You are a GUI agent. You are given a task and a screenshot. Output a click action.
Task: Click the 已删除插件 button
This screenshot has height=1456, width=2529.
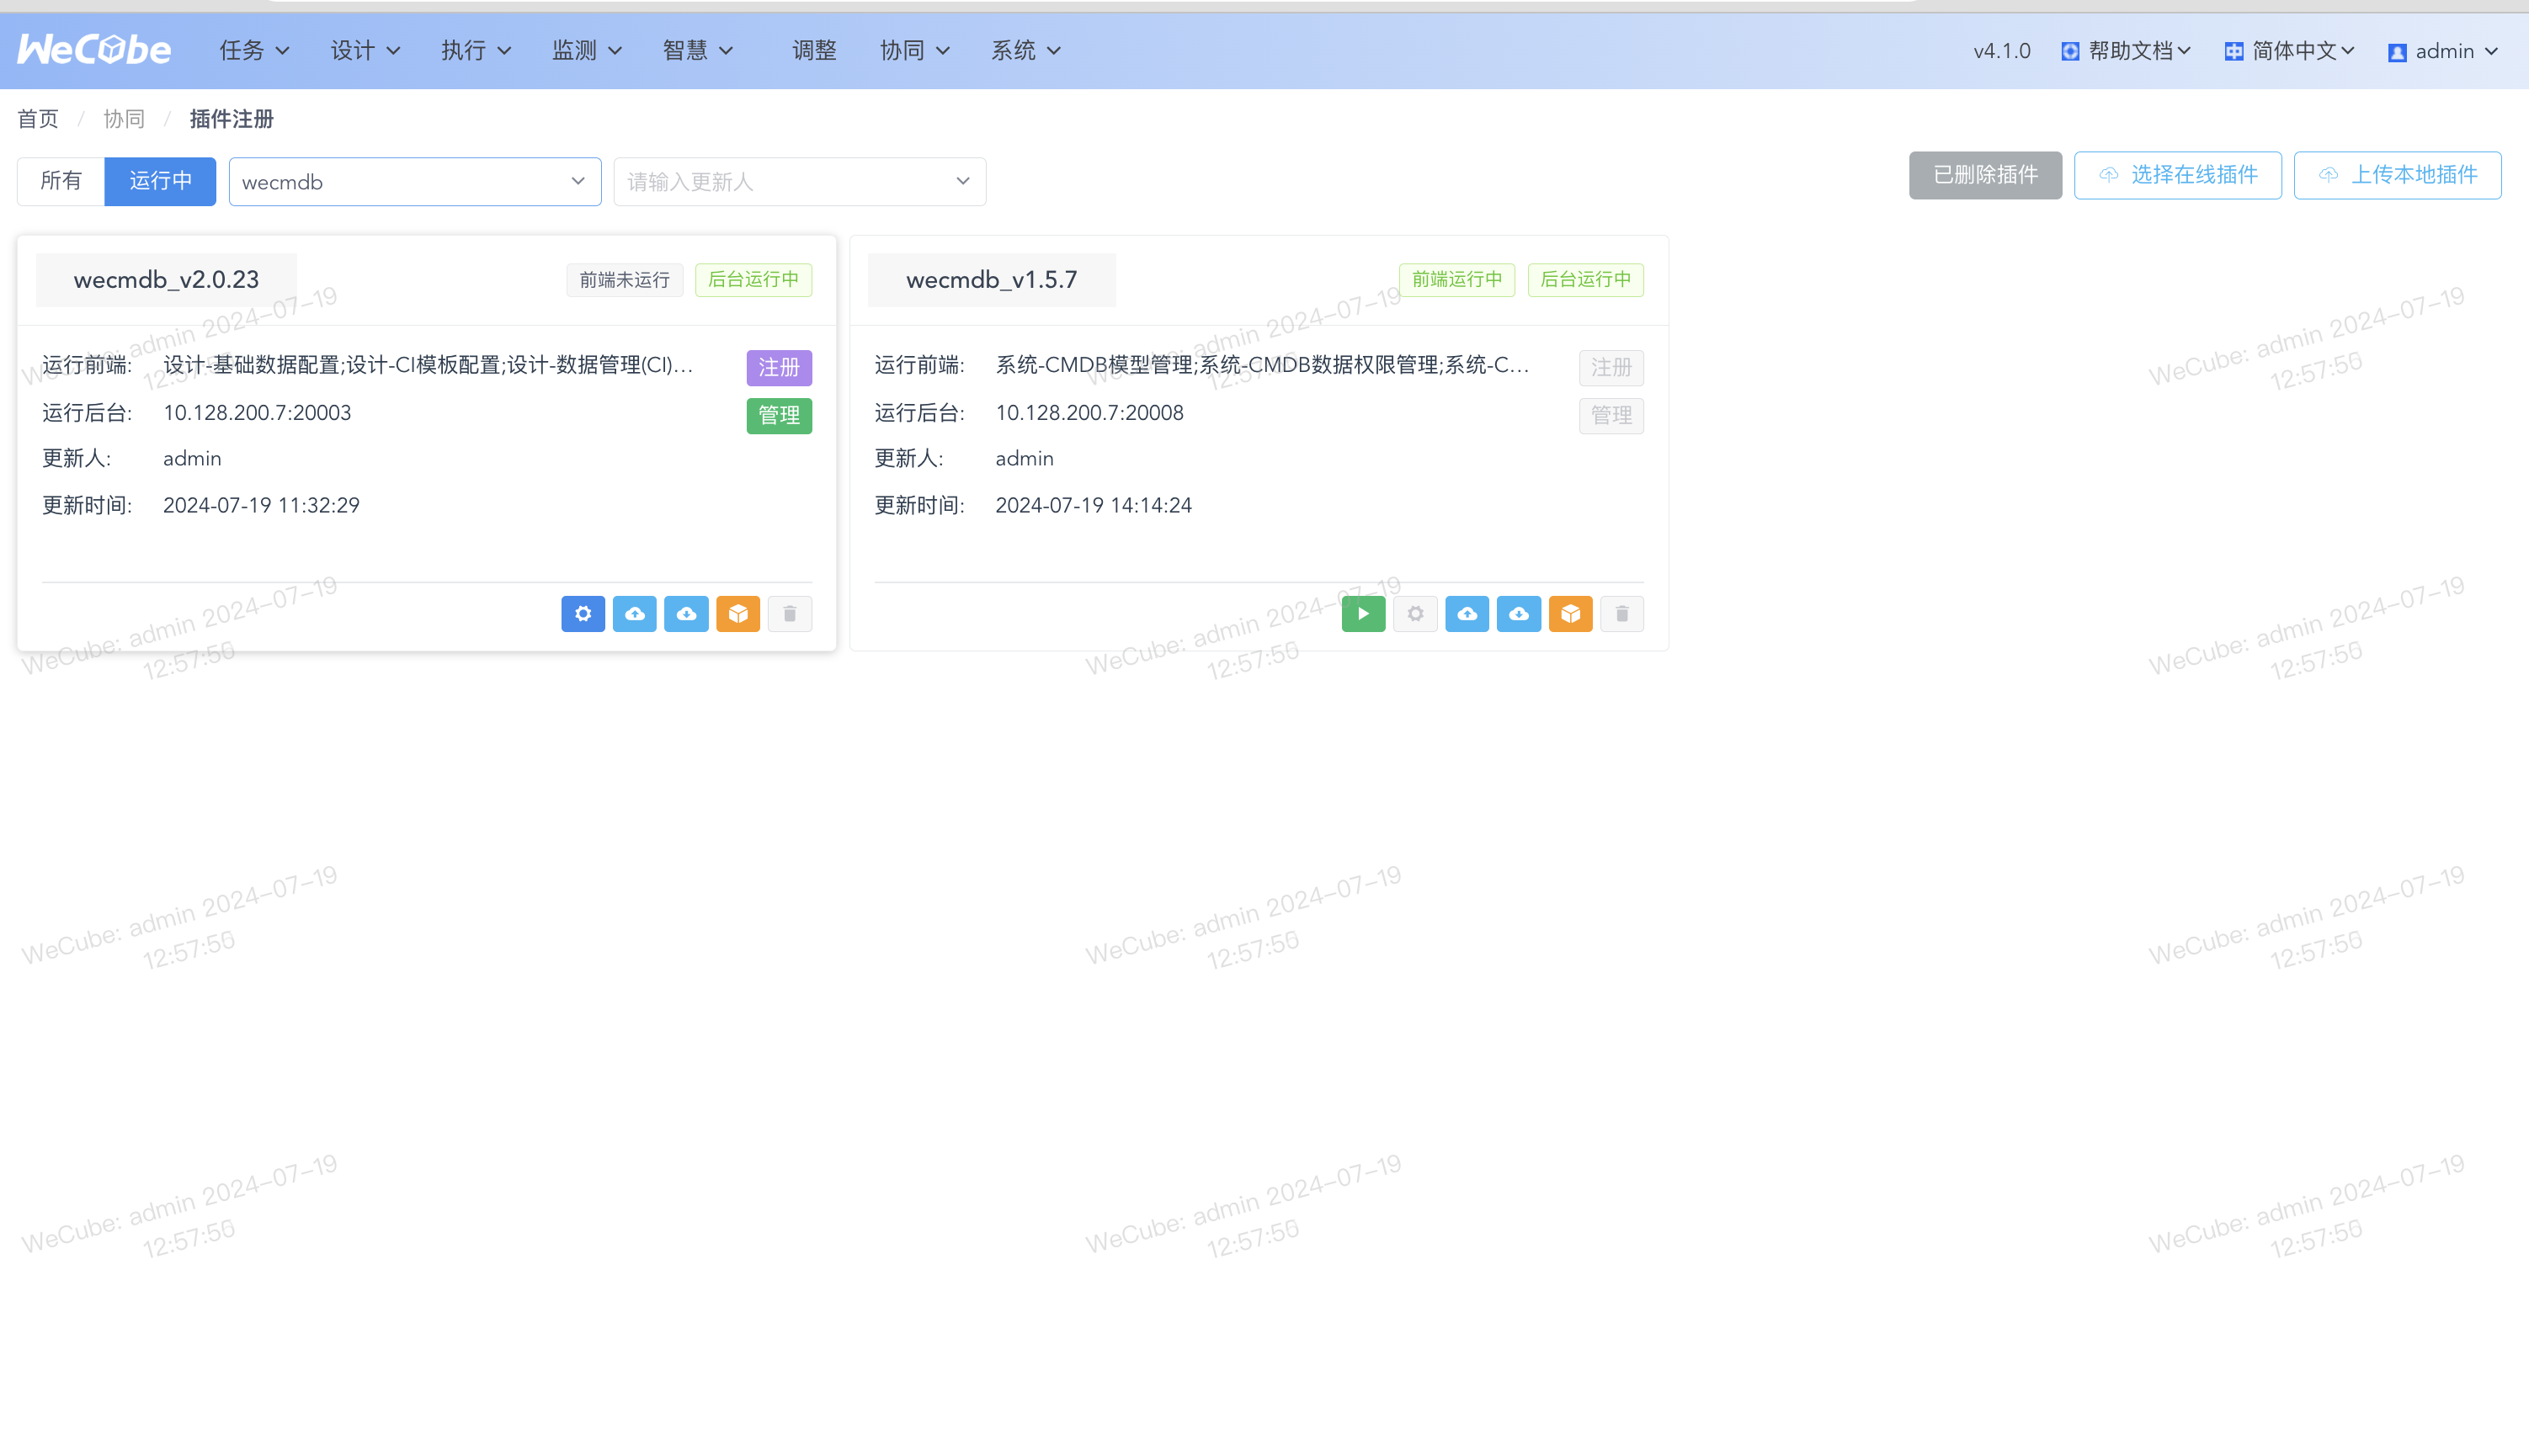pyautogui.click(x=1985, y=175)
